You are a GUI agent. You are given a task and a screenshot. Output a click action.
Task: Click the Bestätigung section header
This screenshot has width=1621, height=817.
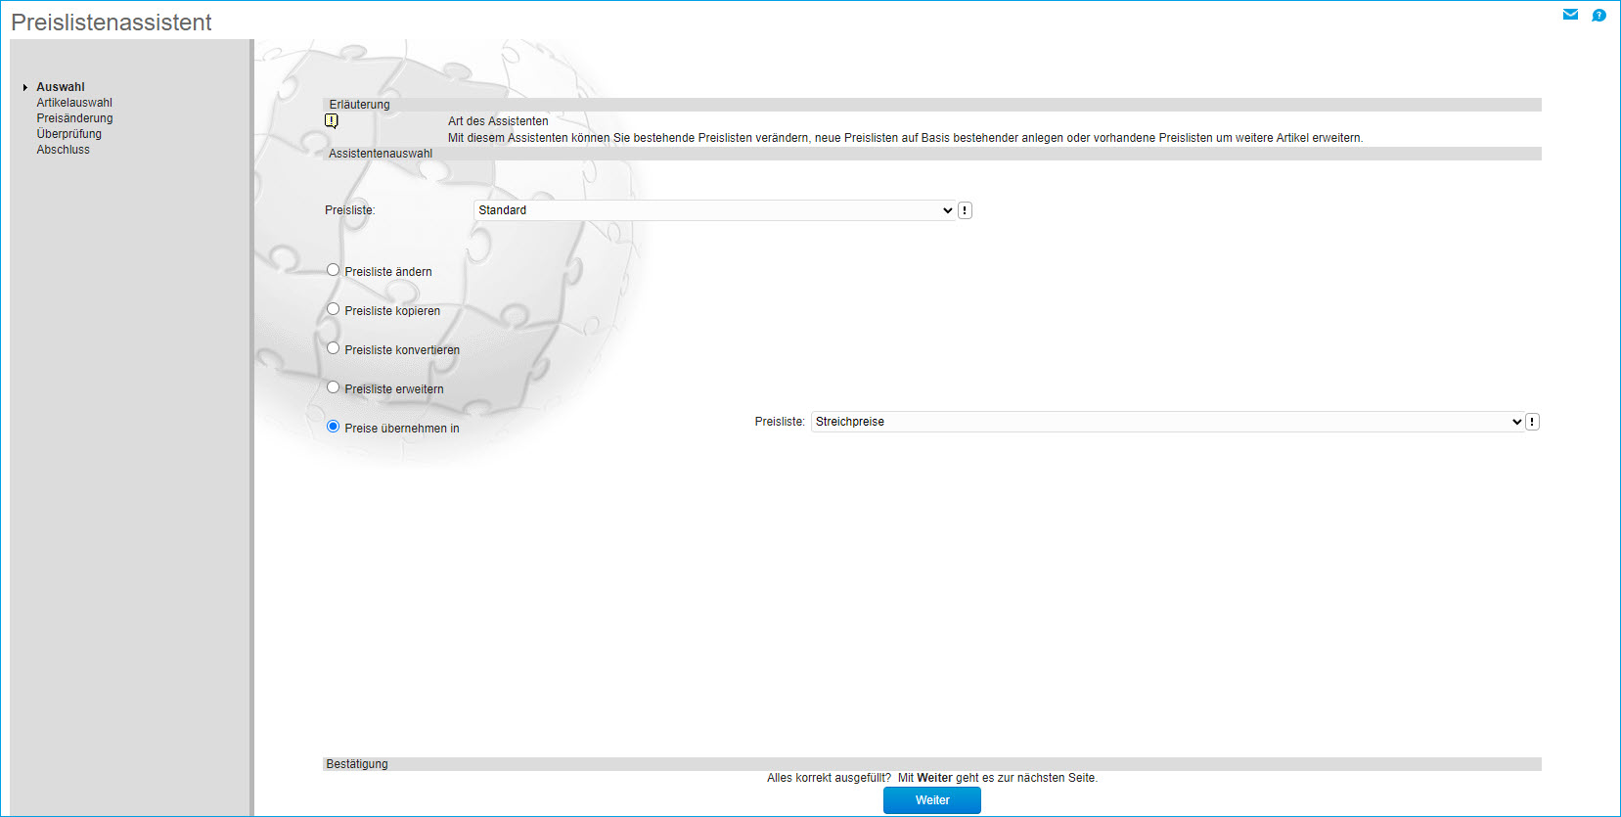[932, 764]
